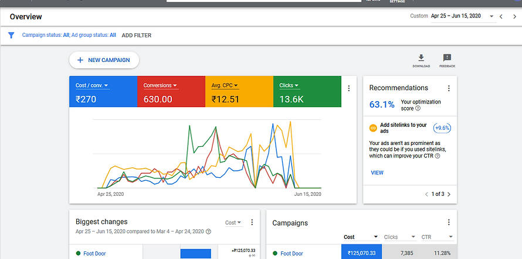This screenshot has height=259, width=522.
Task: Step to previous date range period
Action: pyautogui.click(x=501, y=16)
